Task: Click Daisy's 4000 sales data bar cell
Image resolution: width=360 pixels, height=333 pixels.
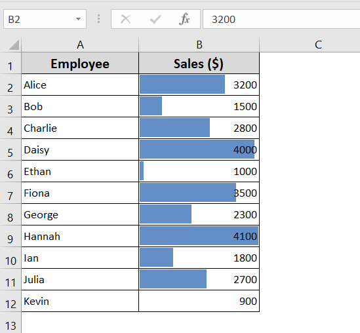Action: coord(199,149)
